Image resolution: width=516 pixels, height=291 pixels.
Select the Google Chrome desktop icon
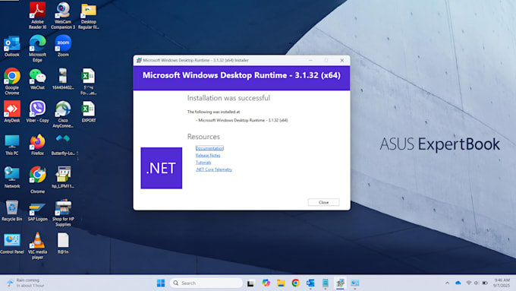12,81
